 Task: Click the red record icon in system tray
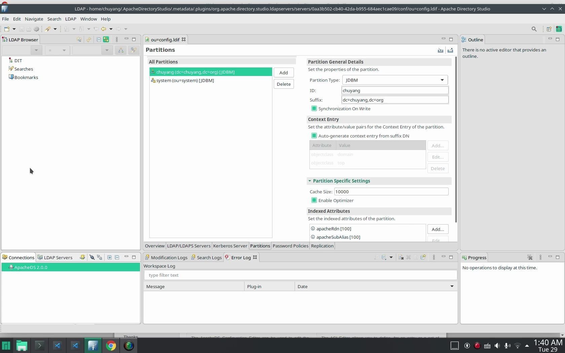tap(477, 346)
